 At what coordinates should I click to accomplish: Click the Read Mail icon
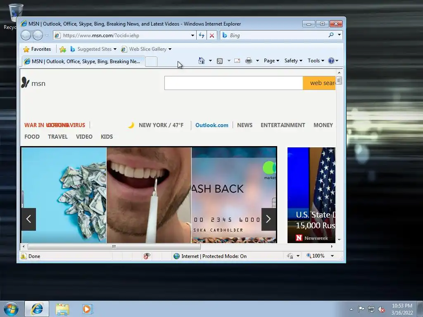[x=237, y=61]
